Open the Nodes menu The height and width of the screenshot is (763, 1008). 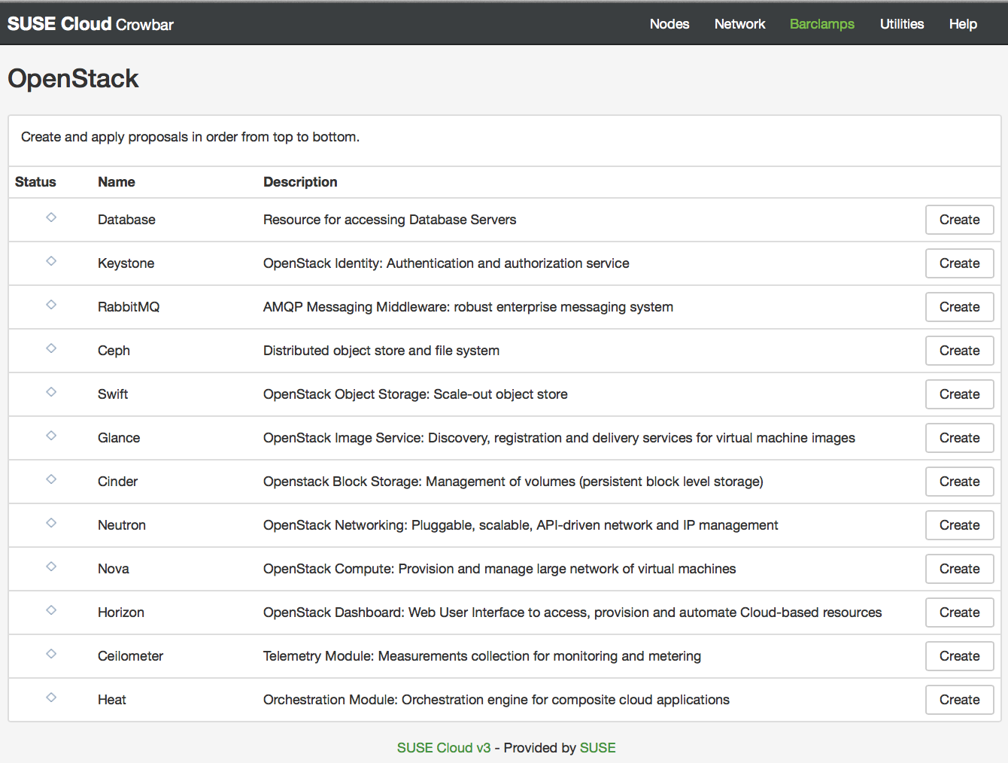click(669, 24)
